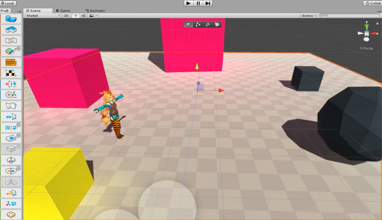Image resolution: width=382 pixels, height=220 pixels.
Task: Click the red X-axis gizmo cone
Action: (x=373, y=34)
